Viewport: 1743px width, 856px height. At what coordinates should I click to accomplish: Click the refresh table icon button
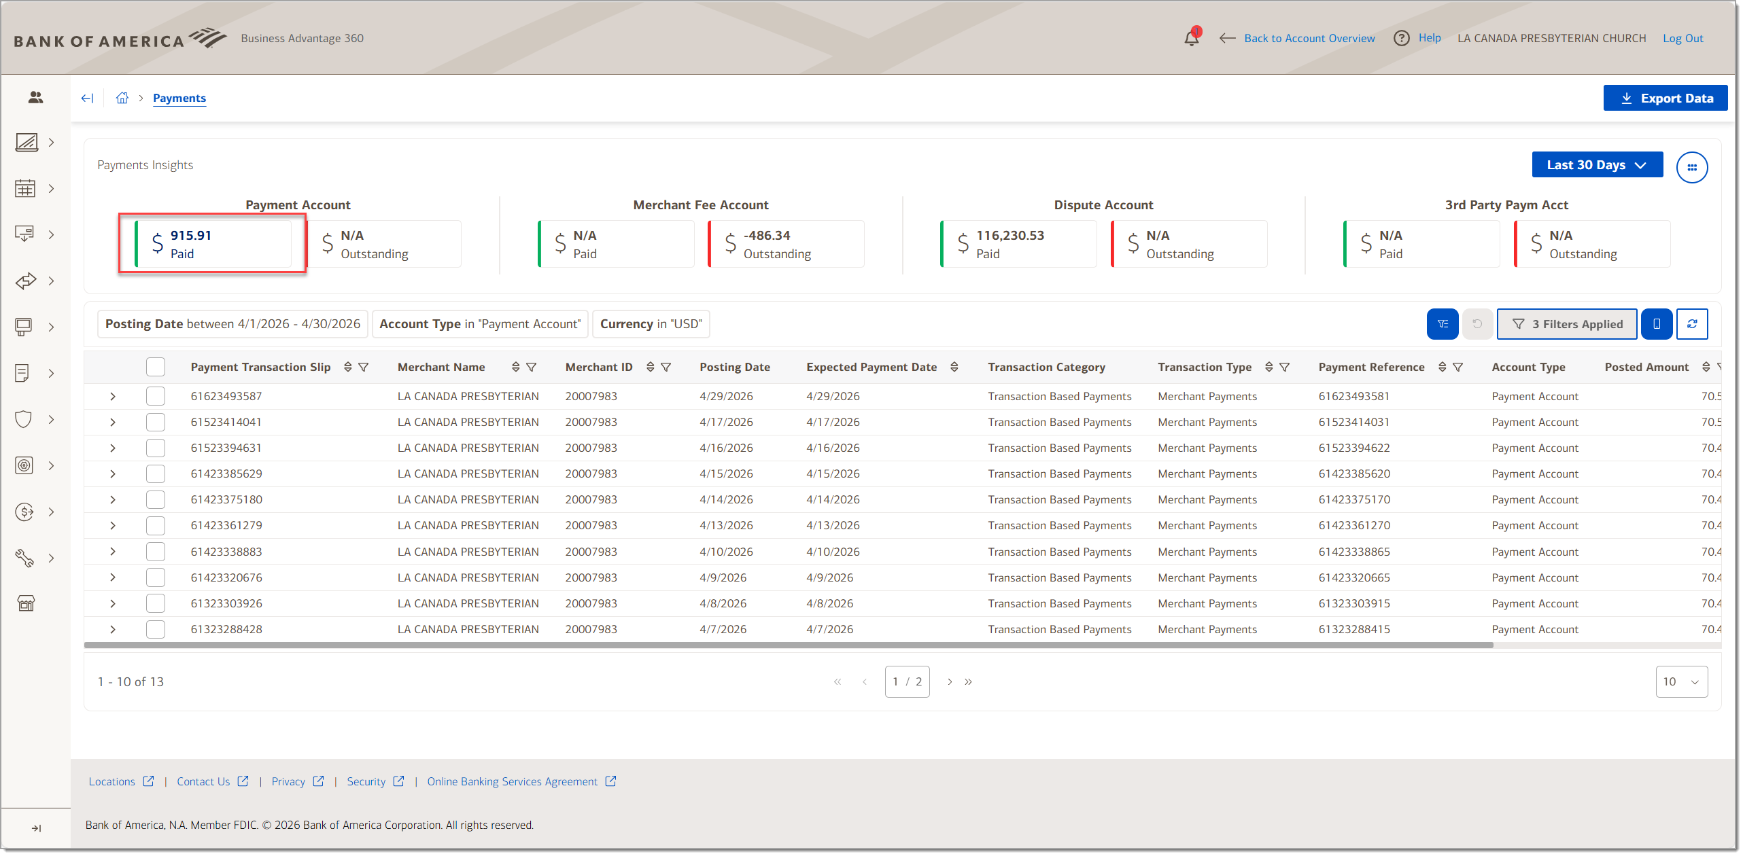pos(1692,324)
